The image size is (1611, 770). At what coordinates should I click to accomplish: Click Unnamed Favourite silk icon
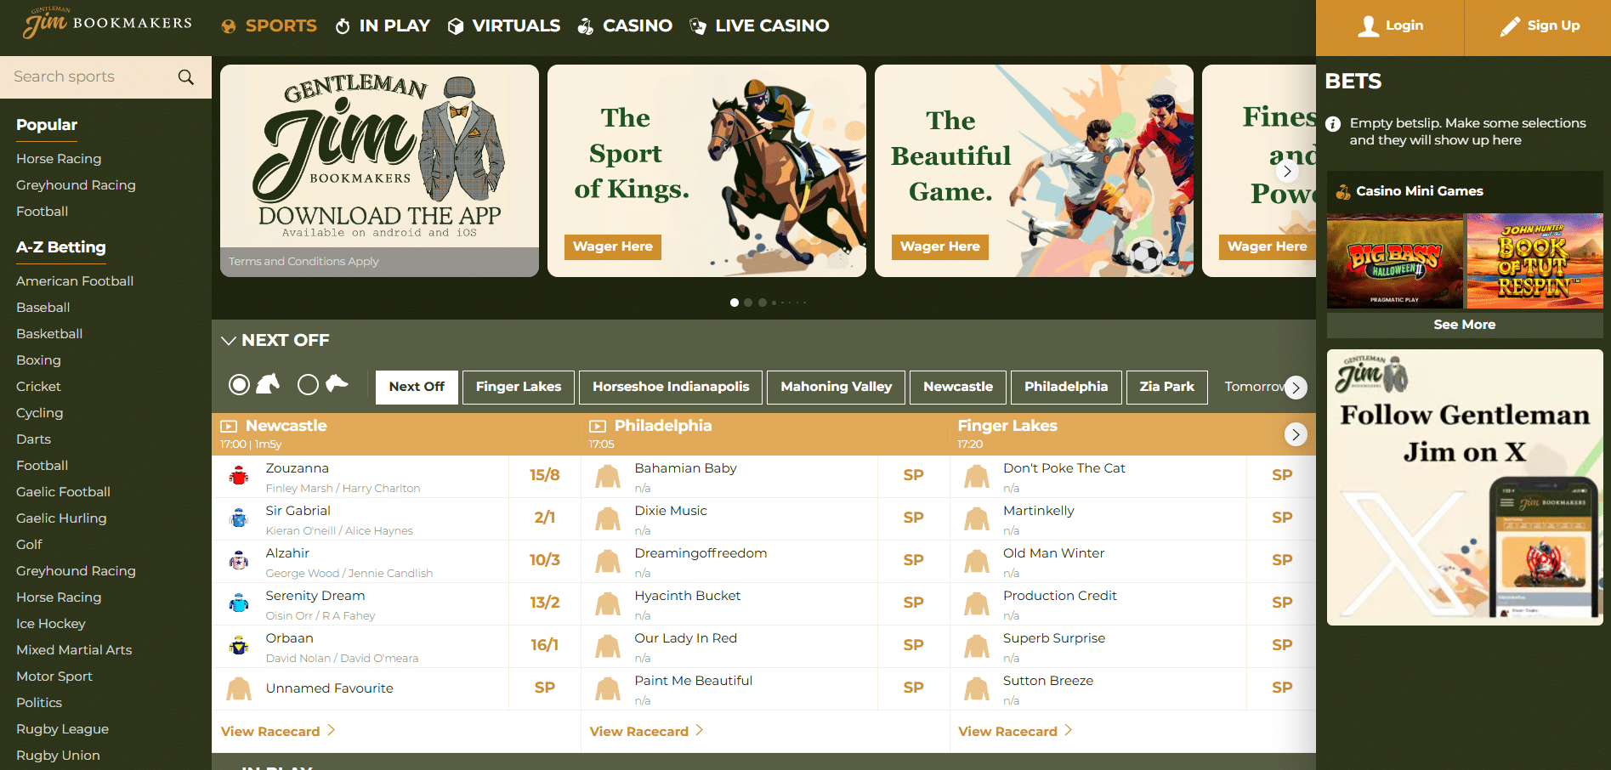click(x=239, y=688)
